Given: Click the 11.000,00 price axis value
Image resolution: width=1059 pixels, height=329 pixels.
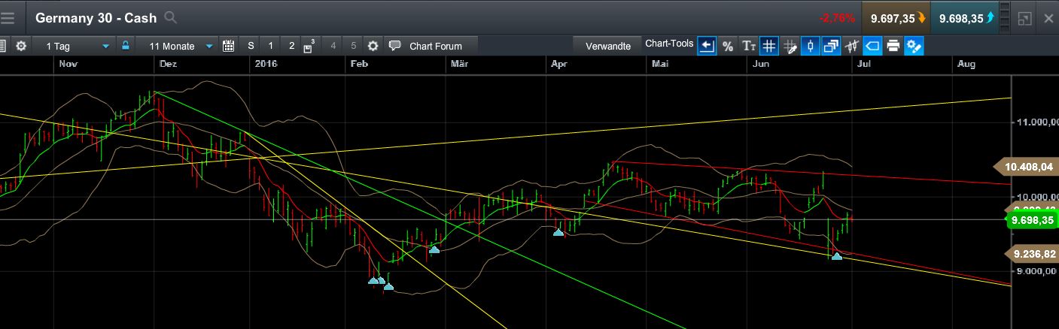Looking at the screenshot, I should [1036, 122].
